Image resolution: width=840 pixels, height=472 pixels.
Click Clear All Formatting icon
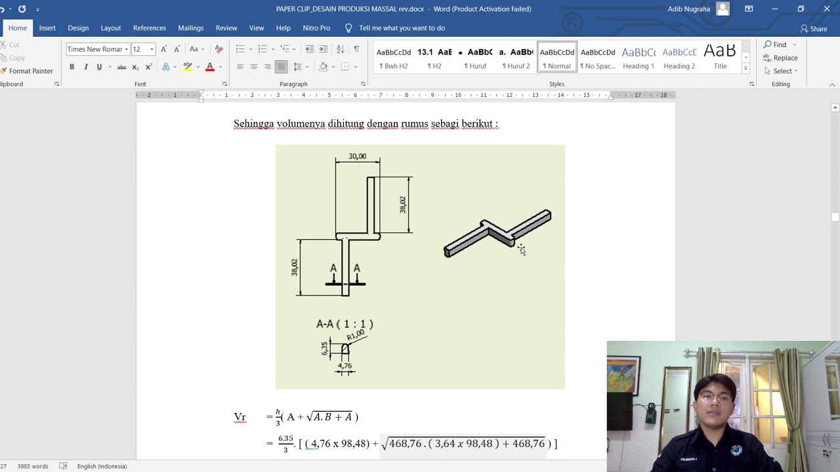(x=219, y=49)
